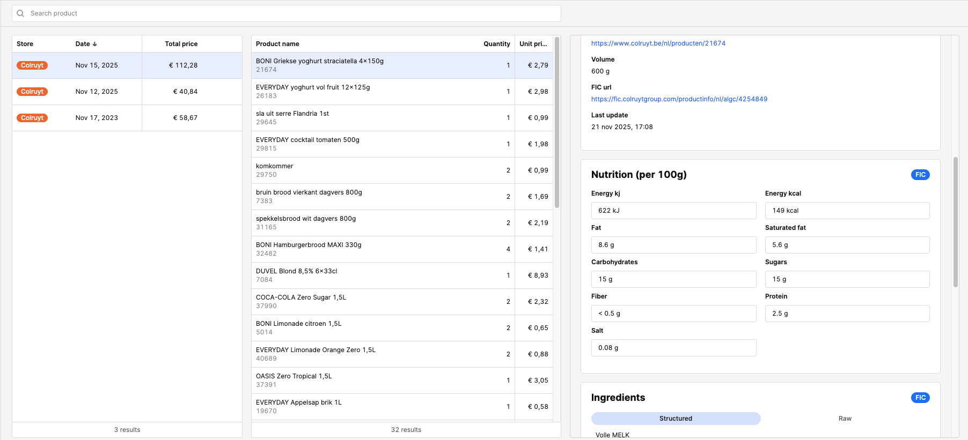The image size is (968, 440).
Task: Click Colruyt badge for Nov 17, 2023
Action: click(32, 118)
